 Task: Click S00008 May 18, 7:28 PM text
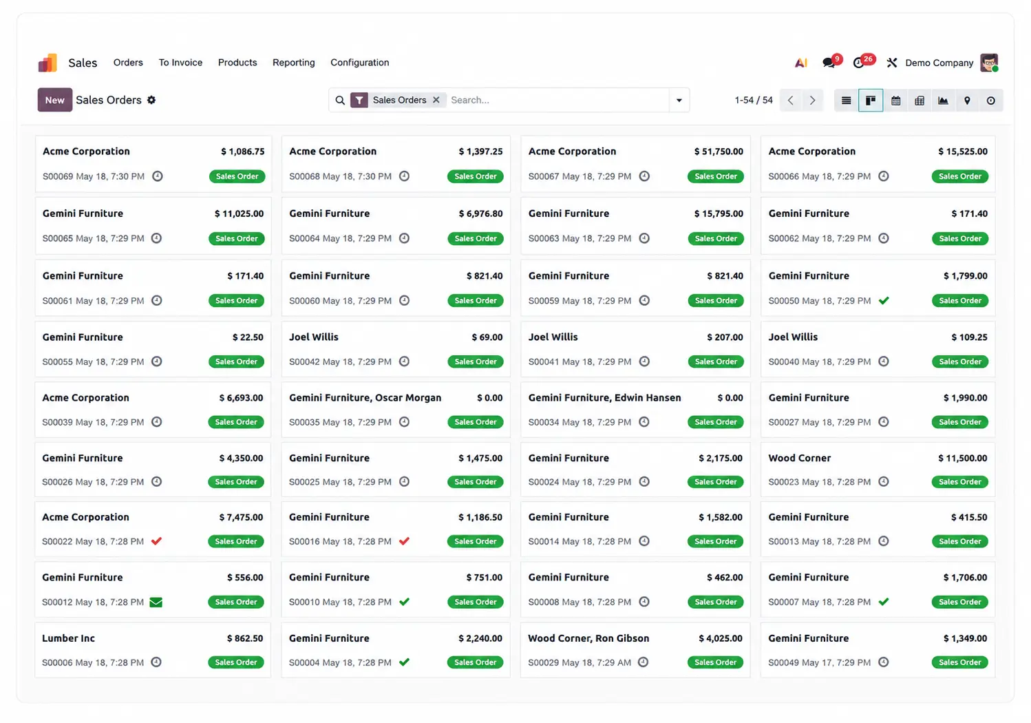pos(580,602)
